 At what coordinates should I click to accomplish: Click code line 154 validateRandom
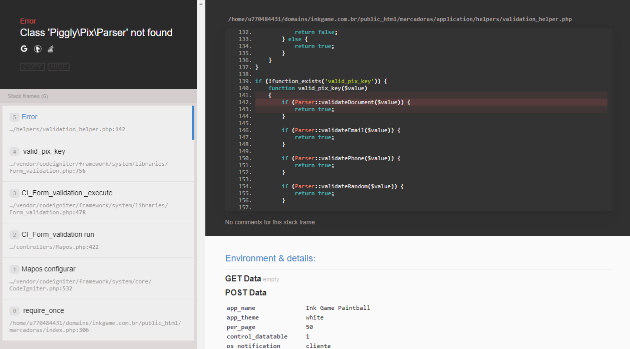(x=342, y=186)
